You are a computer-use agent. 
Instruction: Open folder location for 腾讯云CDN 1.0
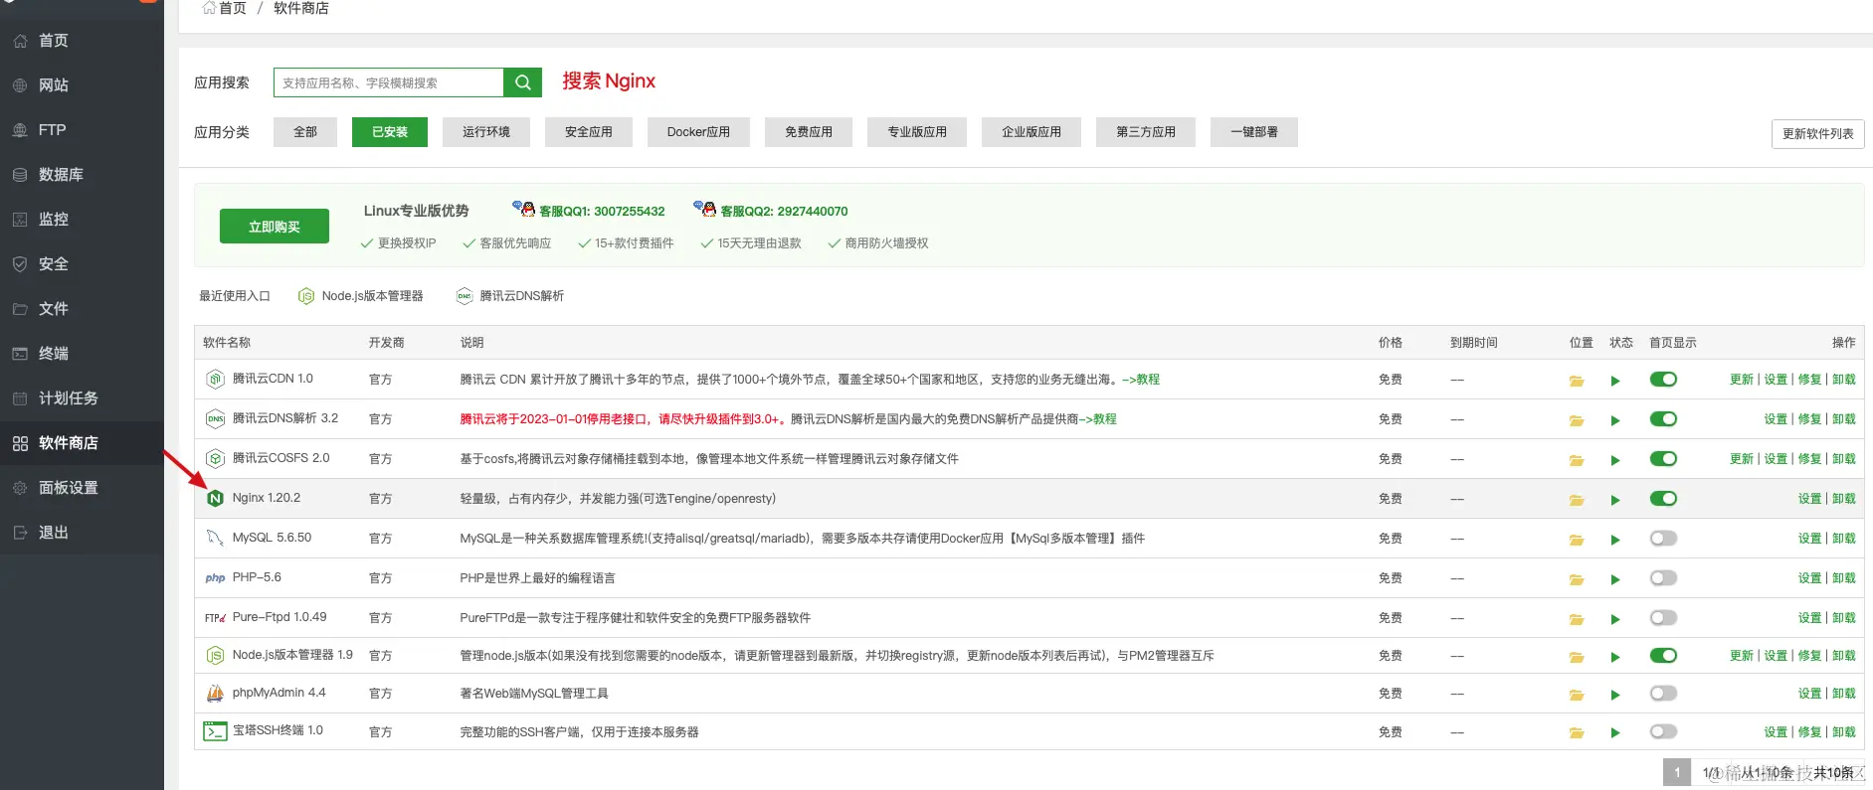(1577, 381)
